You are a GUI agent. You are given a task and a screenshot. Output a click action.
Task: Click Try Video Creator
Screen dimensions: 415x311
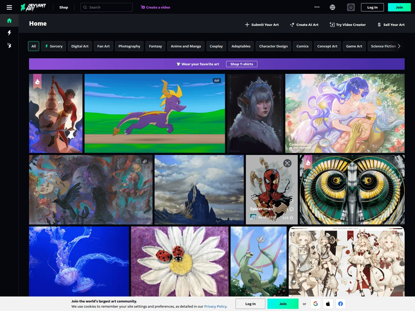tap(348, 25)
